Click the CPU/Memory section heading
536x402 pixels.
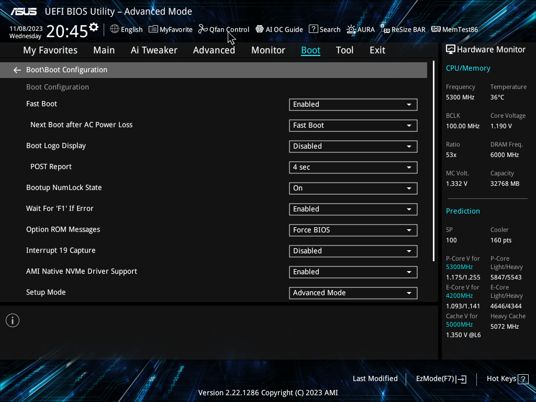468,69
